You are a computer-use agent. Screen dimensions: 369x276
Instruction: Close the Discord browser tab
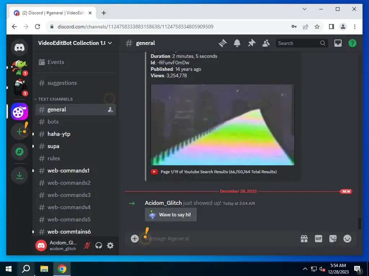(x=90, y=13)
